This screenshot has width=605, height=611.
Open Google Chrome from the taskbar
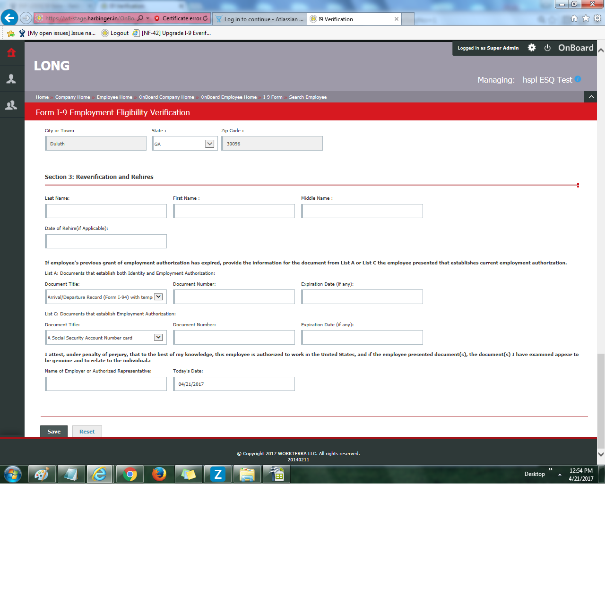(x=130, y=474)
